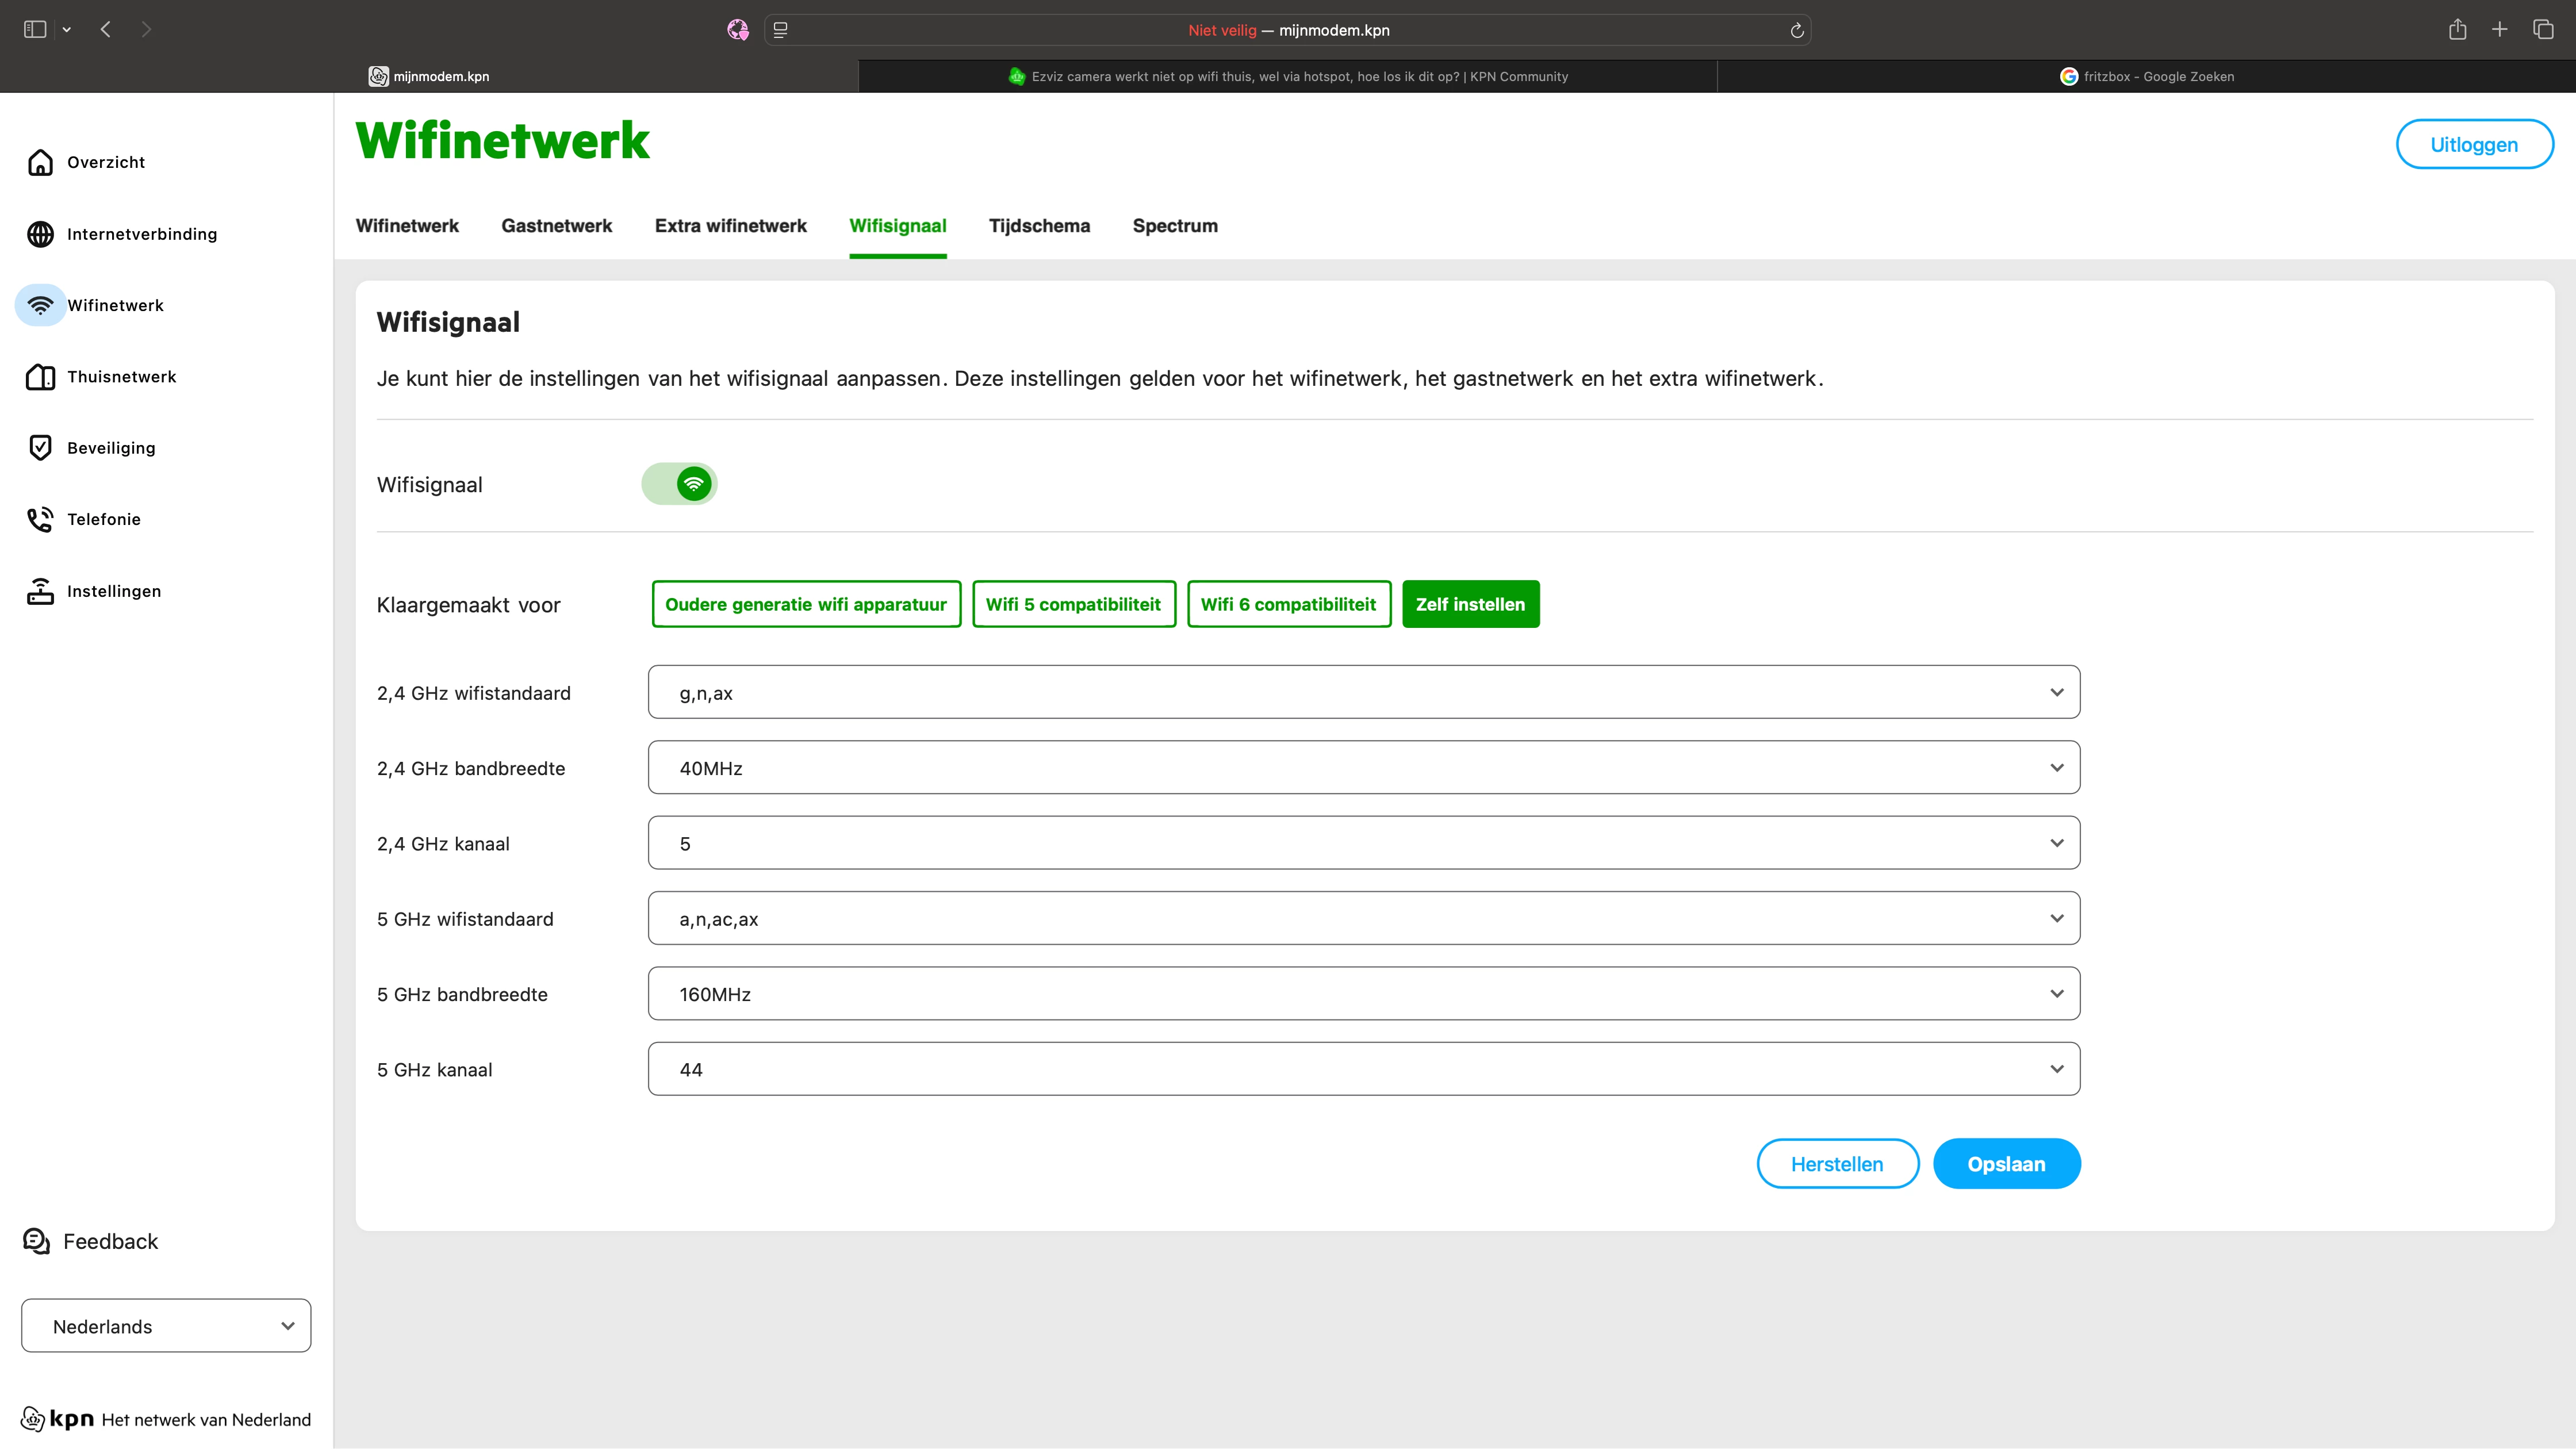Open the Nederlands language dropdown

click(166, 1326)
